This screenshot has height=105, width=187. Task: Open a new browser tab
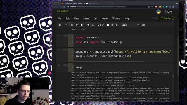click(x=112, y=3)
